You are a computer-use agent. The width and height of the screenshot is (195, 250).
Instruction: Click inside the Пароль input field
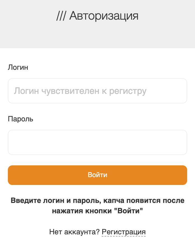tap(97, 142)
